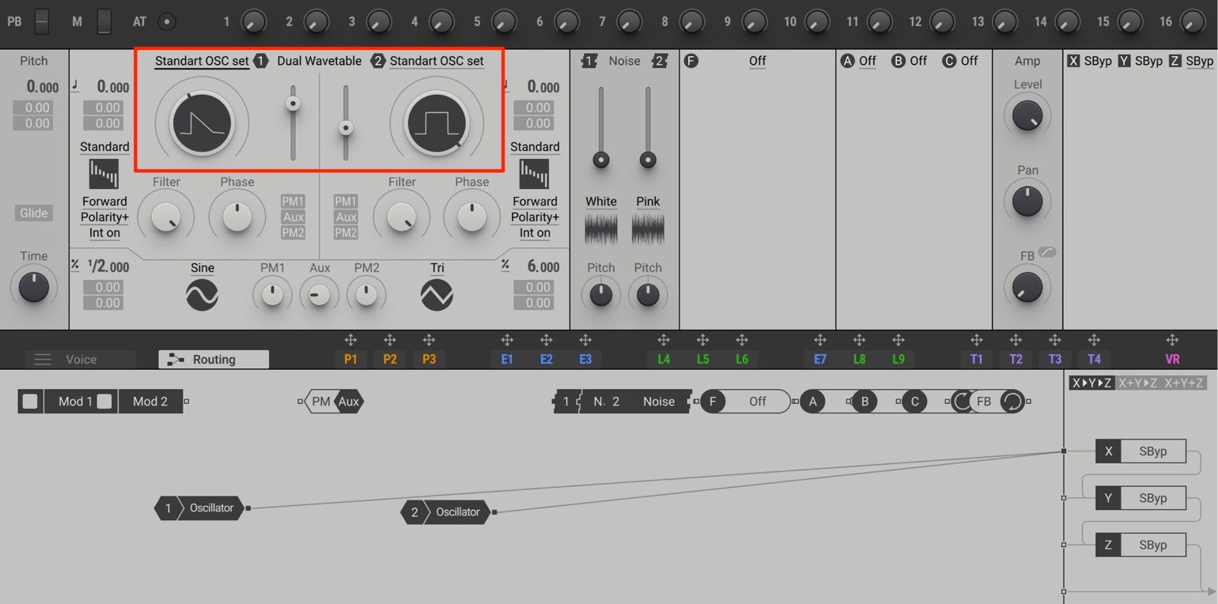Select the X+Y+Z routing mode
Screen dimensions: 1218x604
click(x=1185, y=383)
